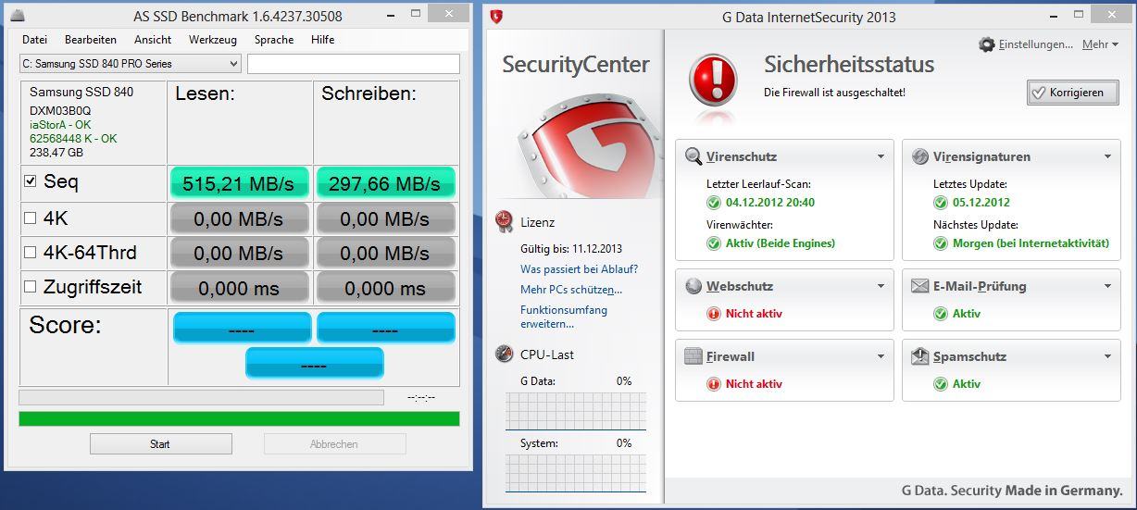This screenshot has height=510, width=1137.
Task: Click the 'Nicht aktiv' status under Firewall
Action: click(x=754, y=384)
